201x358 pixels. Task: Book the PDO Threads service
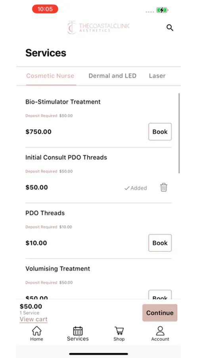click(160, 243)
